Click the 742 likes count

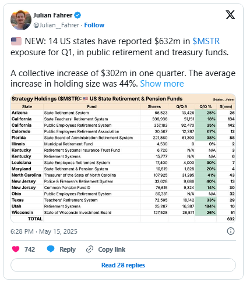(30, 249)
